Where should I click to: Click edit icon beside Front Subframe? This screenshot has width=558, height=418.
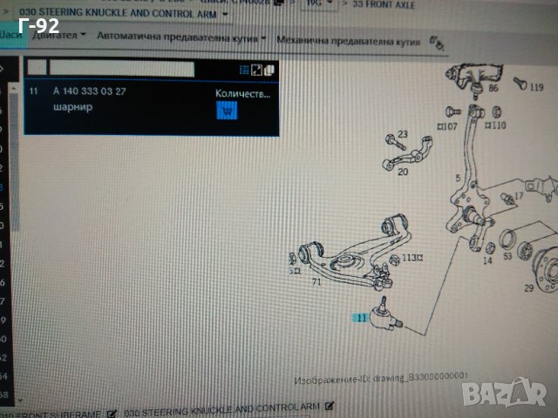pyautogui.click(x=112, y=407)
